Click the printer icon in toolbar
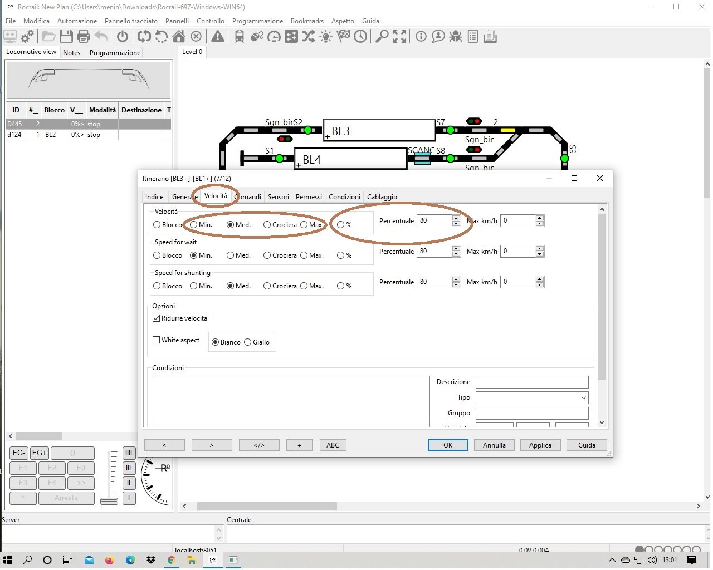Image resolution: width=713 pixels, height=570 pixels. [x=84, y=37]
